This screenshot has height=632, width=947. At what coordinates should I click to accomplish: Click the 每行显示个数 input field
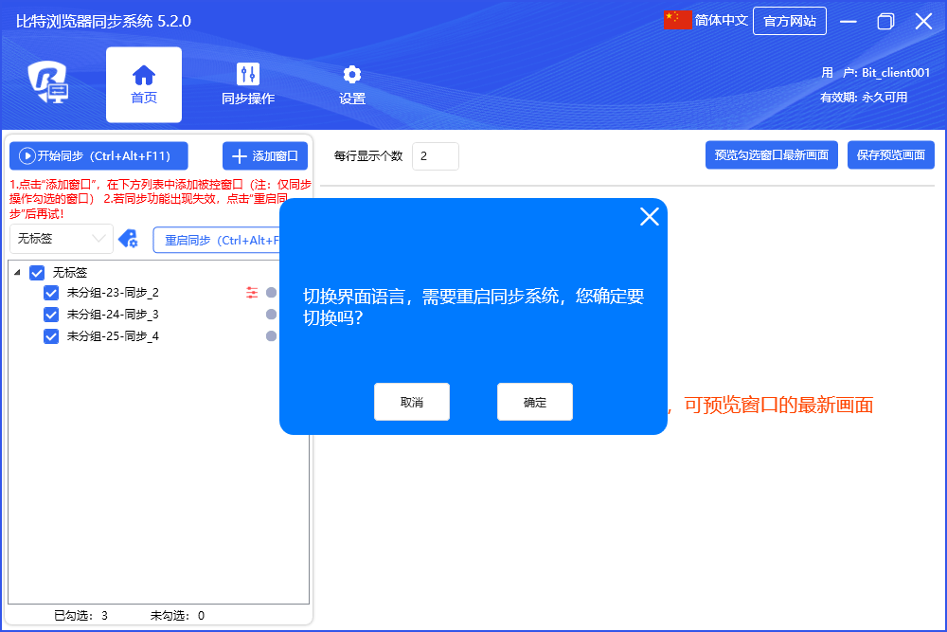(x=435, y=156)
